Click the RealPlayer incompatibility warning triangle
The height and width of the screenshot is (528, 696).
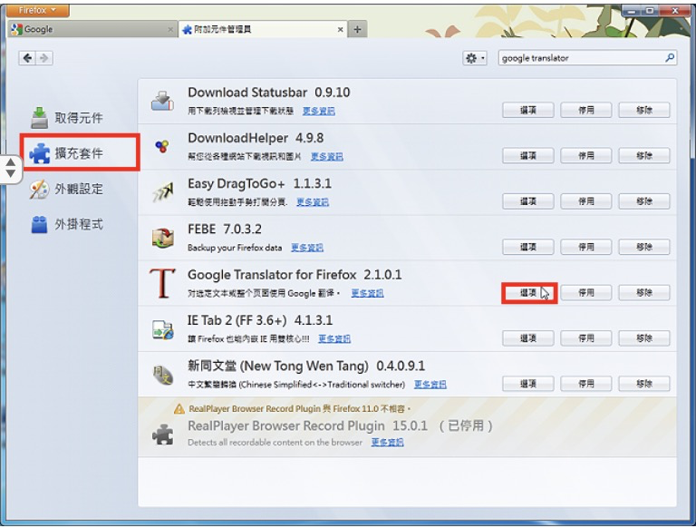[179, 408]
